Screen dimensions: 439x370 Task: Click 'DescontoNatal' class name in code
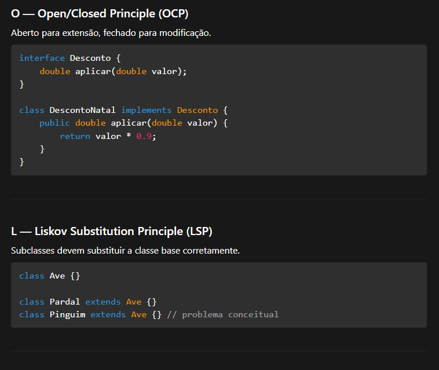click(x=82, y=110)
